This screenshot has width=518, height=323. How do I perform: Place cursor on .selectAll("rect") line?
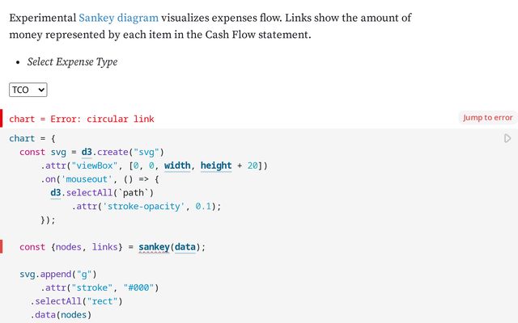[x=76, y=301]
